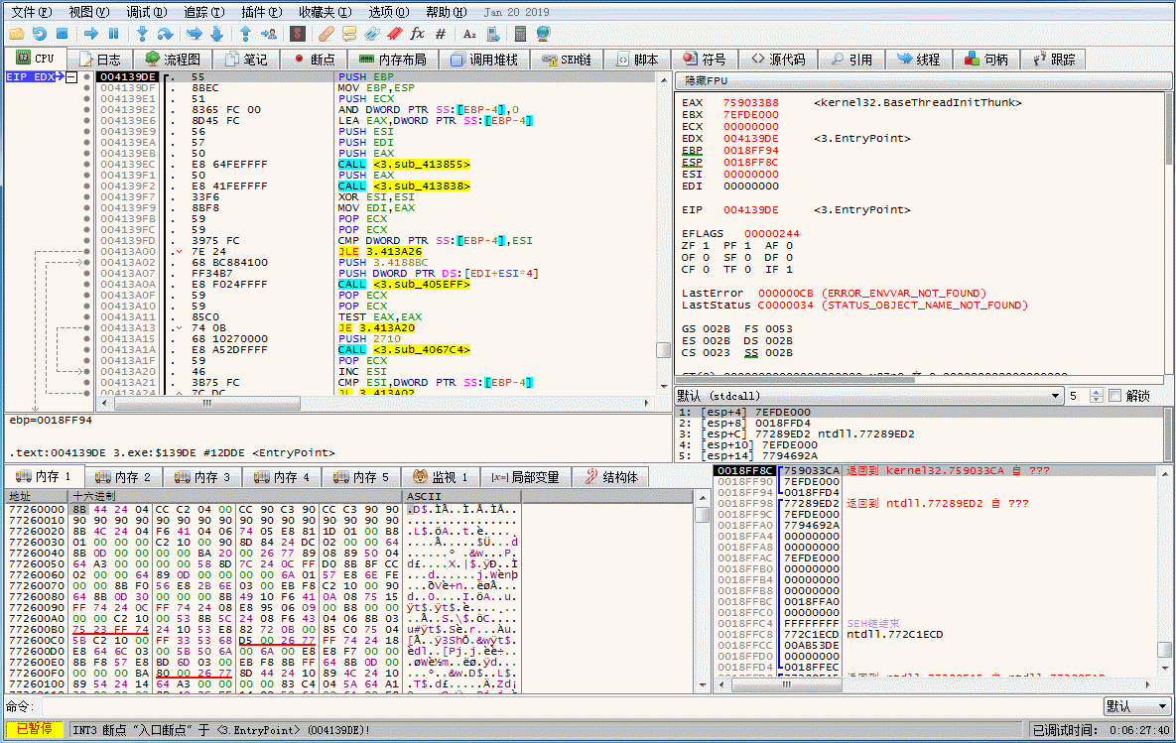Click the restart-program toolbar icon
1176x743 pixels.
[x=38, y=33]
